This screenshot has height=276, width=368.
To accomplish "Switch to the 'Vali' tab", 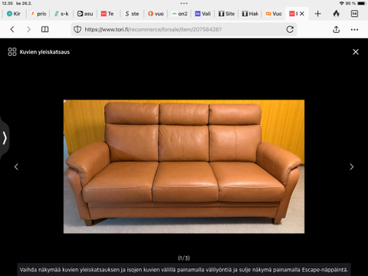I will pos(203,14).
